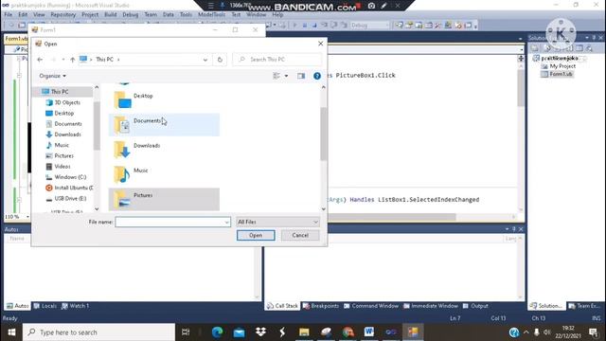Go back in Open dialog
Screen dimensions: 606x341
(40, 60)
